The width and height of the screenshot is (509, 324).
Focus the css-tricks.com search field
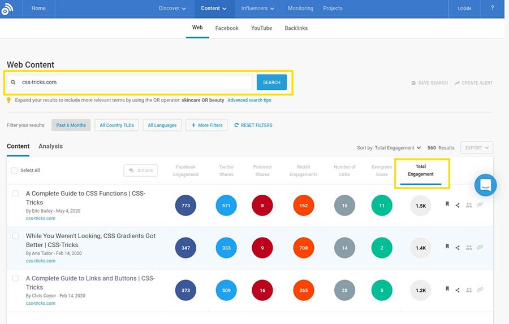133,82
